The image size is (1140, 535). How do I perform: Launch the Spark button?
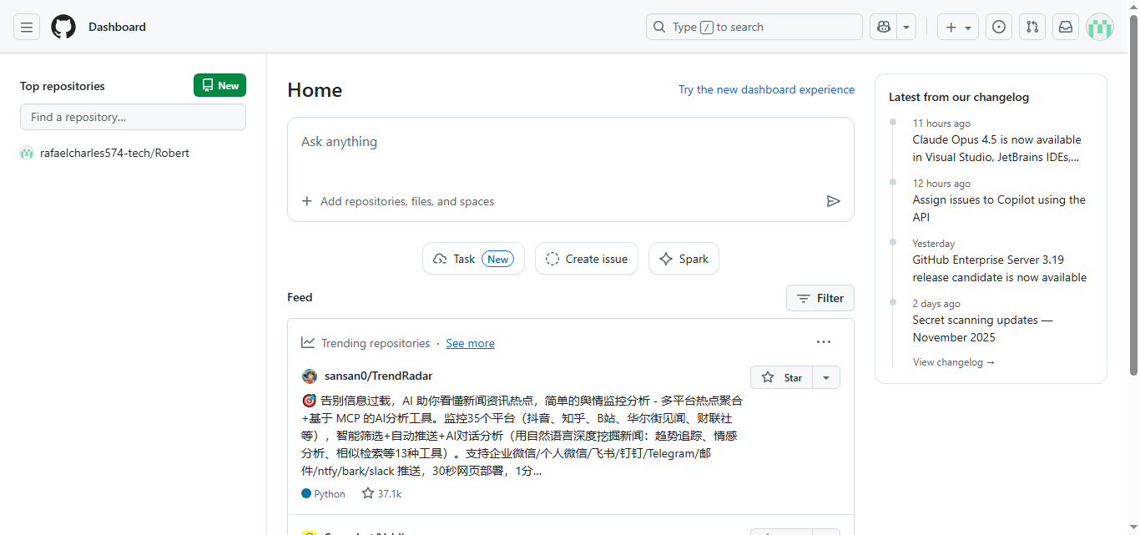click(x=683, y=259)
